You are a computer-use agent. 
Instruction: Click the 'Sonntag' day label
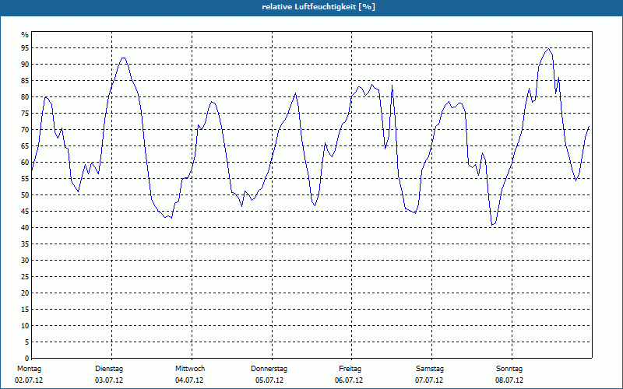point(509,369)
